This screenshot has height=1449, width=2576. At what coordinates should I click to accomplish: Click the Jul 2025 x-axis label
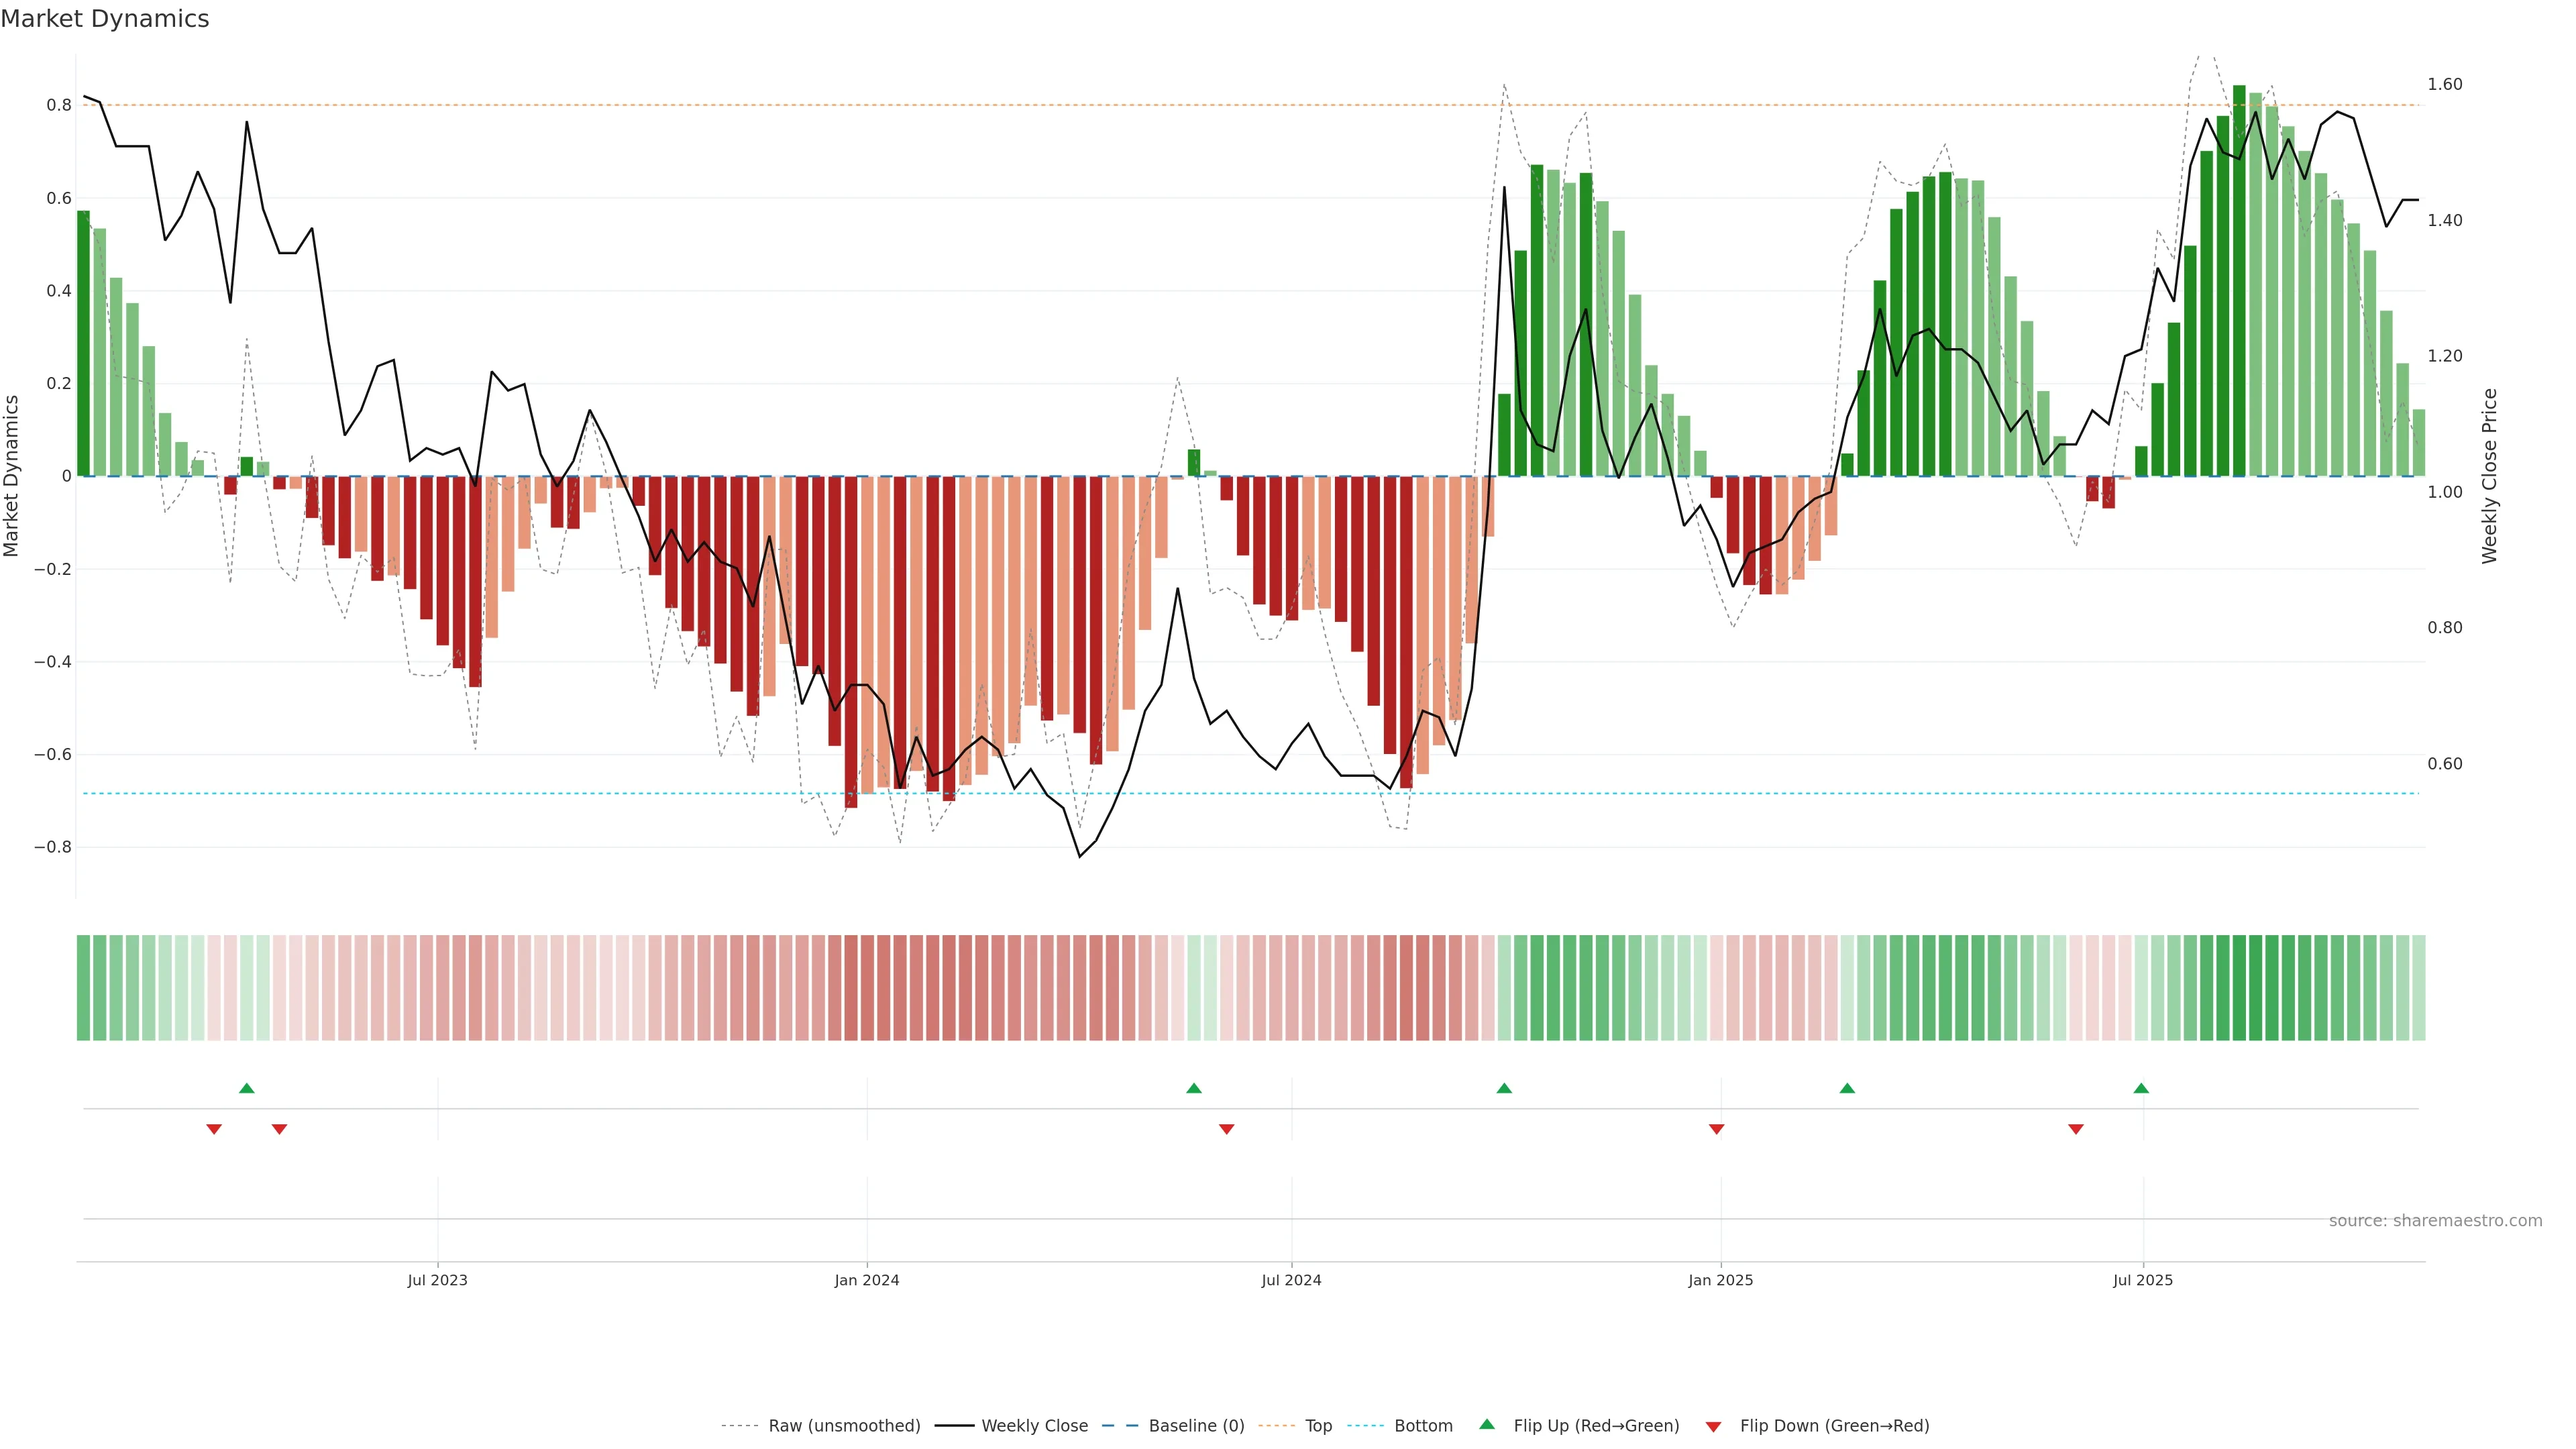pos(2142,1280)
